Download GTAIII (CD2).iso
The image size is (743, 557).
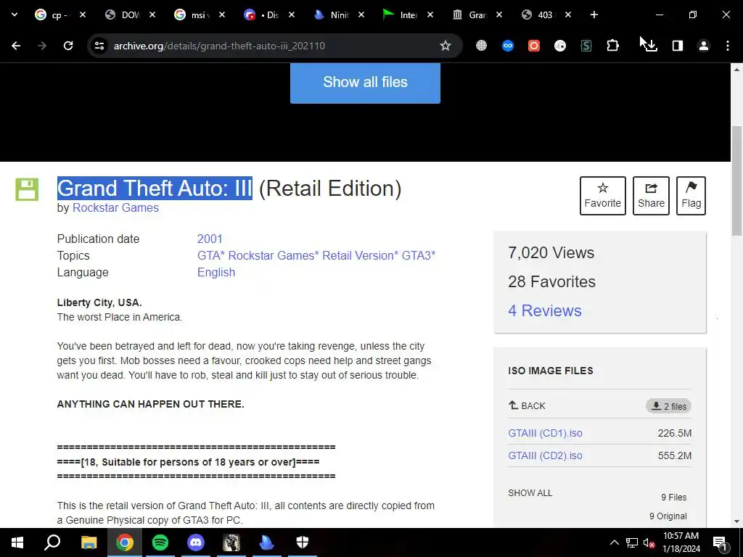pyautogui.click(x=545, y=455)
